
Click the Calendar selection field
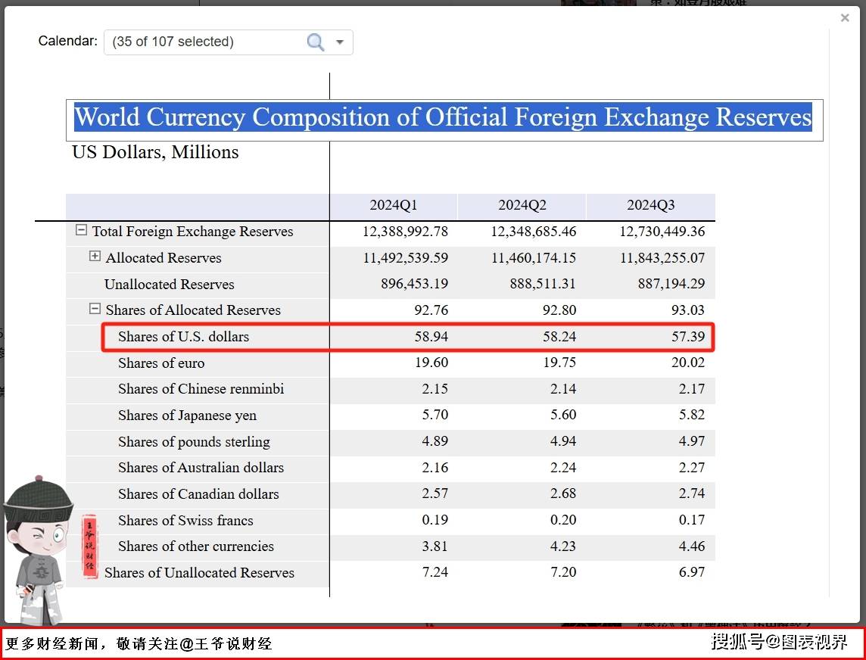click(x=228, y=42)
